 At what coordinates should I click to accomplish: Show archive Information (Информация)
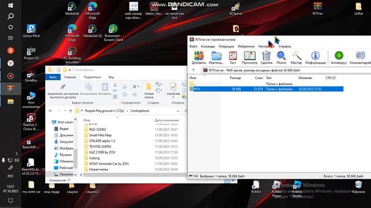coord(315,58)
